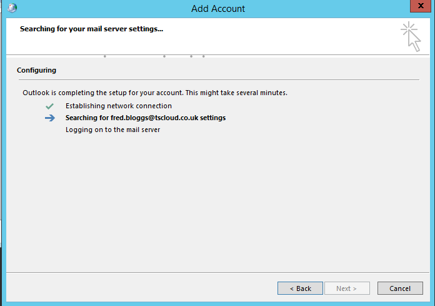The height and width of the screenshot is (306, 435).
Task: Click the fred.bloggs@tscloud.co.uk email text
Action: click(154, 118)
